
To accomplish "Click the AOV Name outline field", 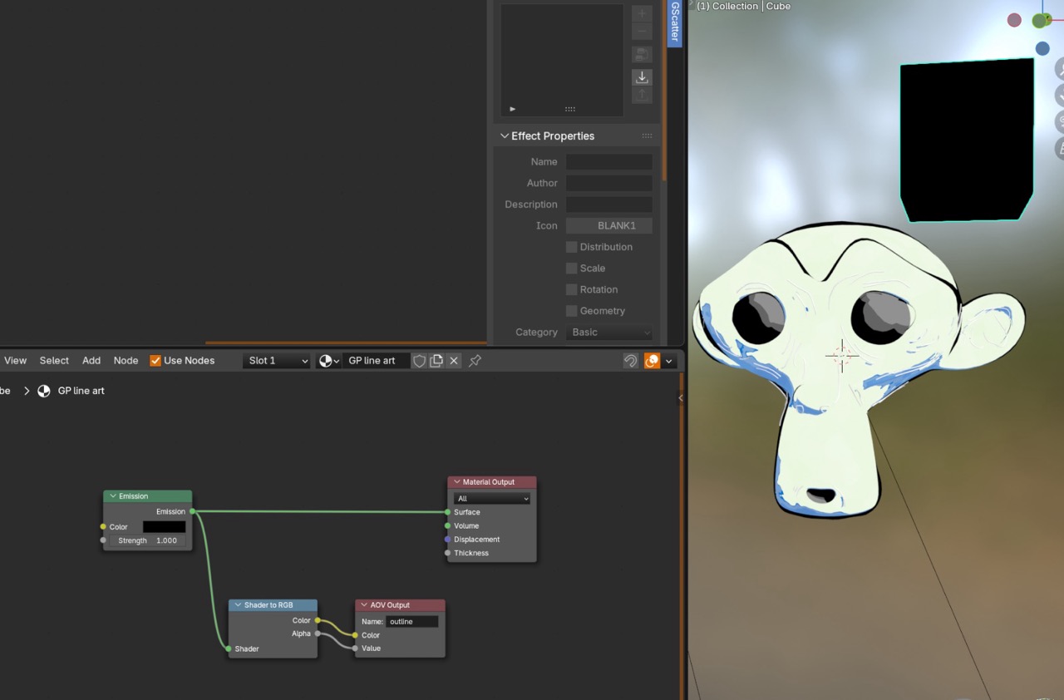I will click(x=412, y=622).
